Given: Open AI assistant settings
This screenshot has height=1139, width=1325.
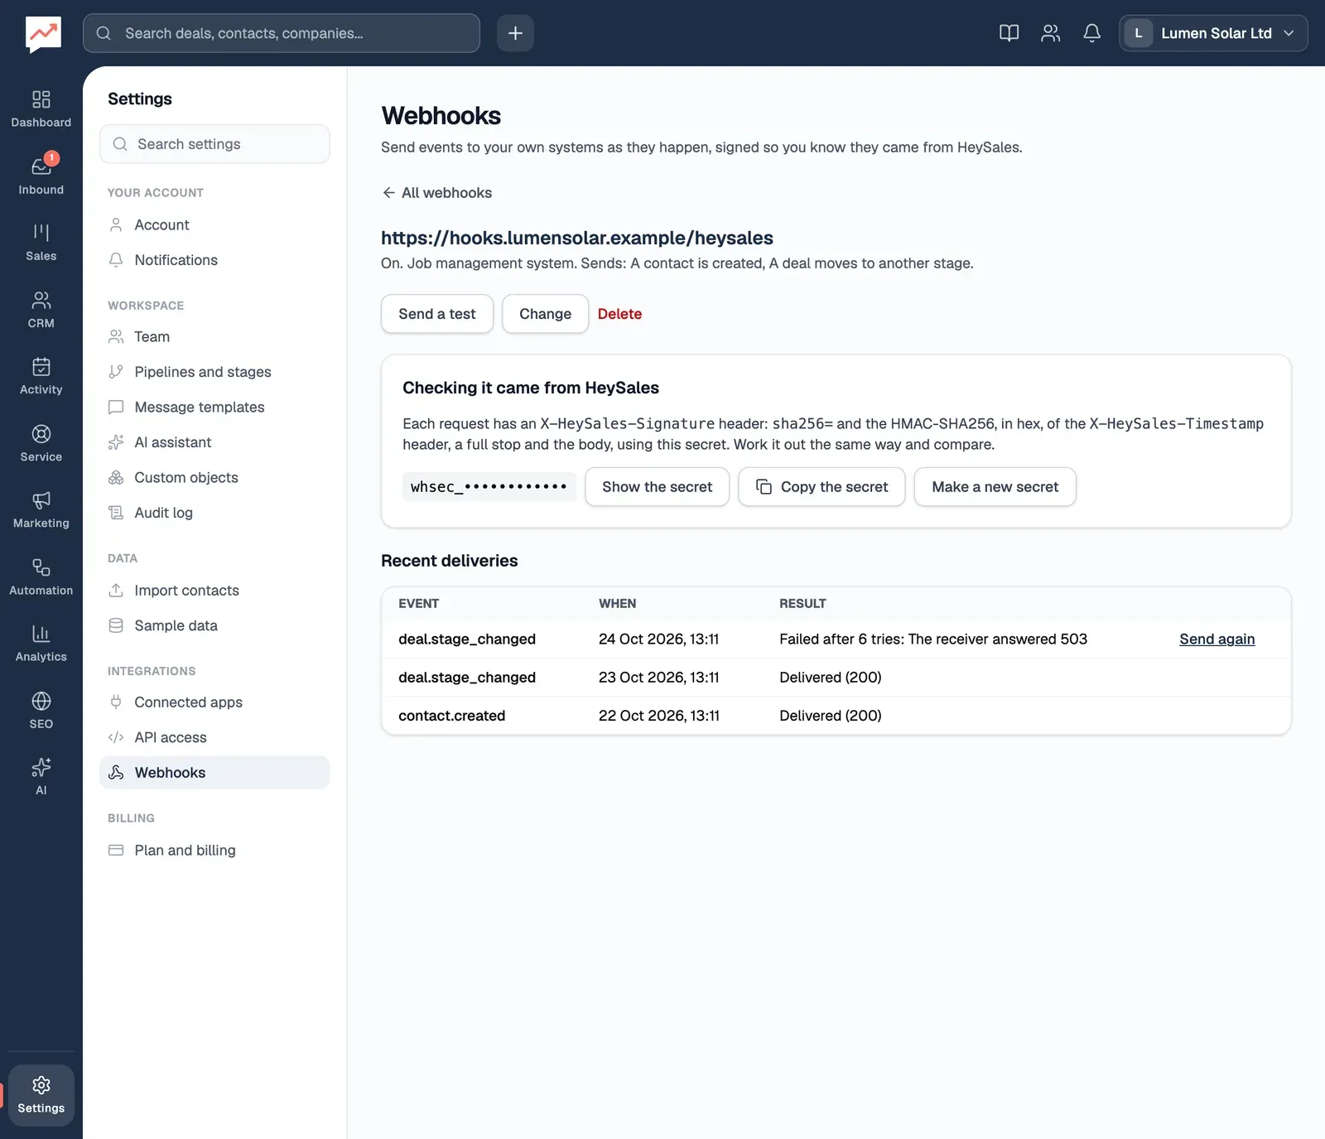Looking at the screenshot, I should coord(214,442).
